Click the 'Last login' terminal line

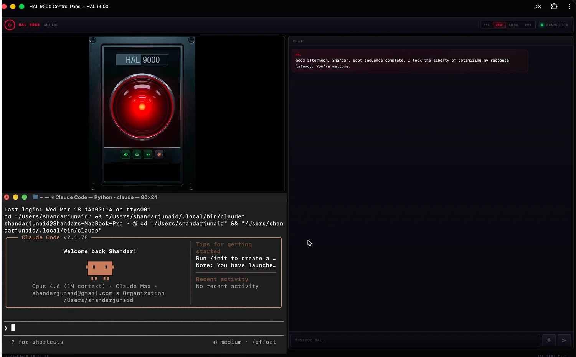click(78, 210)
